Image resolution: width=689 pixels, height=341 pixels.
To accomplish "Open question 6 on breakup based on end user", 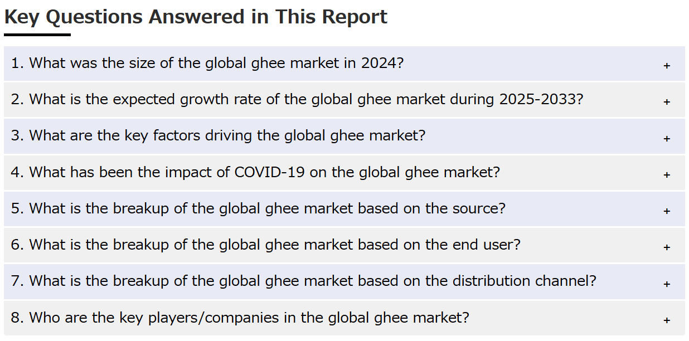I will pos(344,245).
